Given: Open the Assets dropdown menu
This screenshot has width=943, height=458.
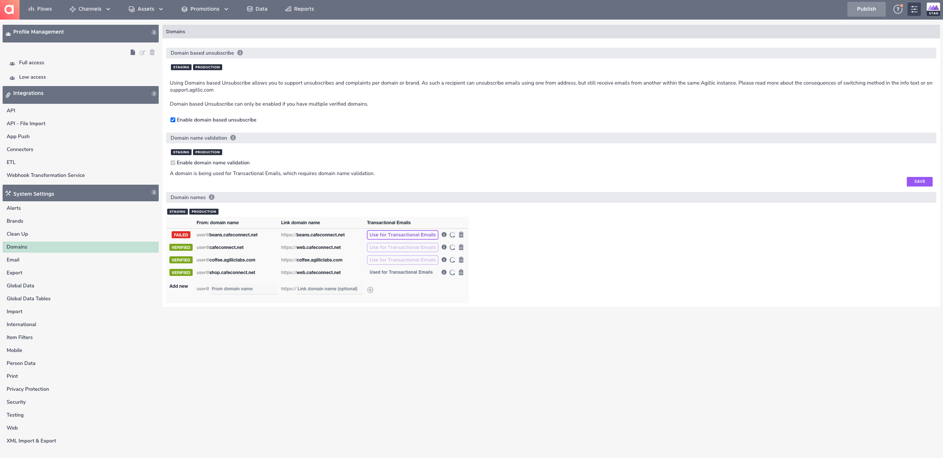Looking at the screenshot, I should [146, 9].
